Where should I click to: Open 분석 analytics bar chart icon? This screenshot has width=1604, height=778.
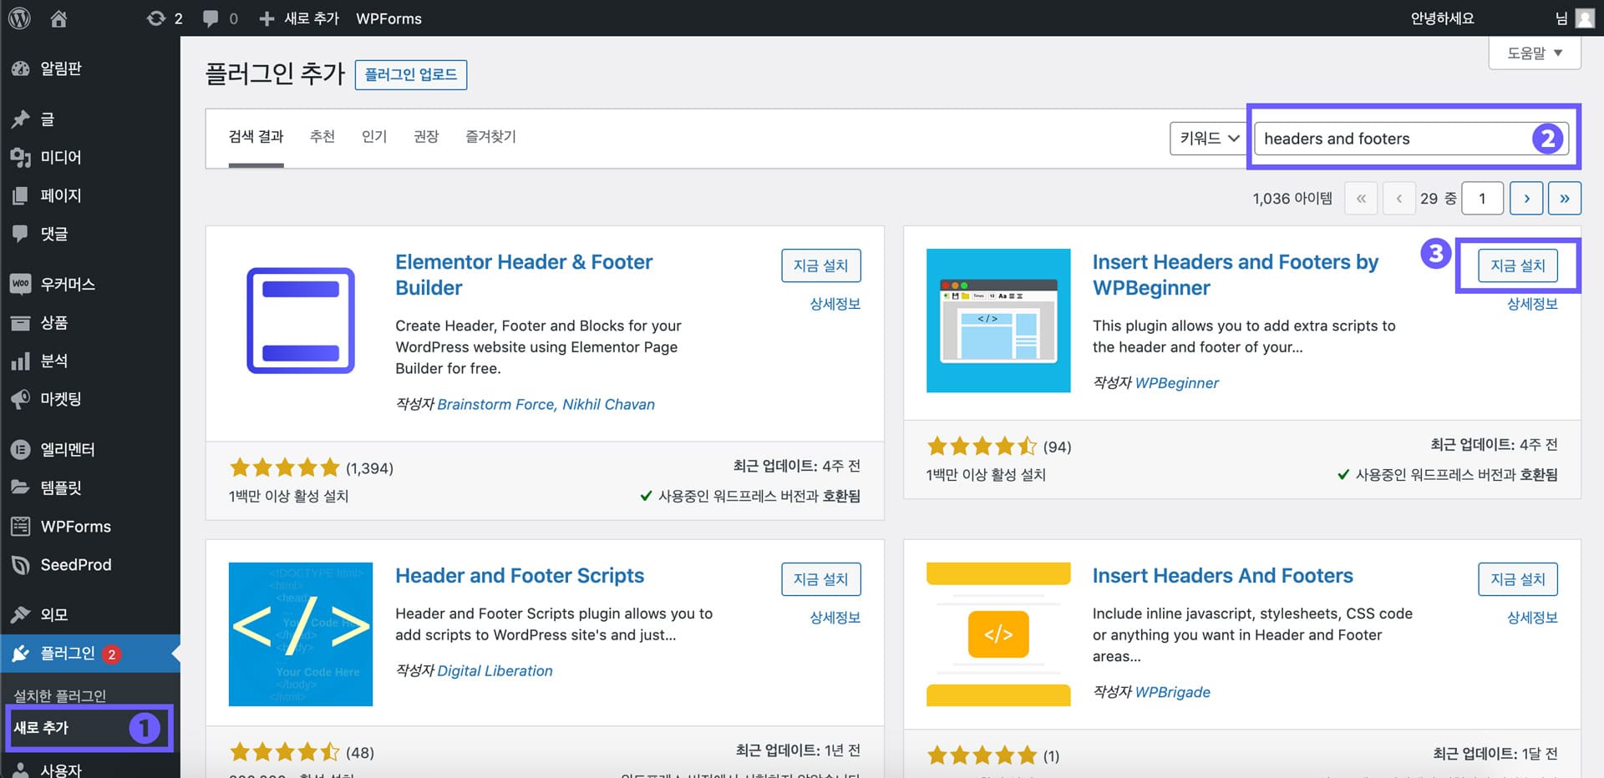pos(20,361)
